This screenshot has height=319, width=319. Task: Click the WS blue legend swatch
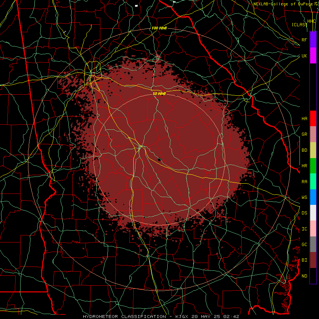click(313, 197)
